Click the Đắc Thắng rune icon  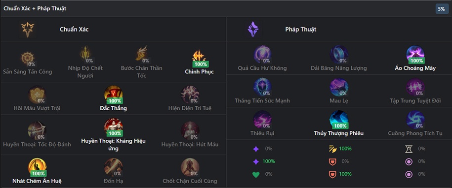(x=114, y=94)
